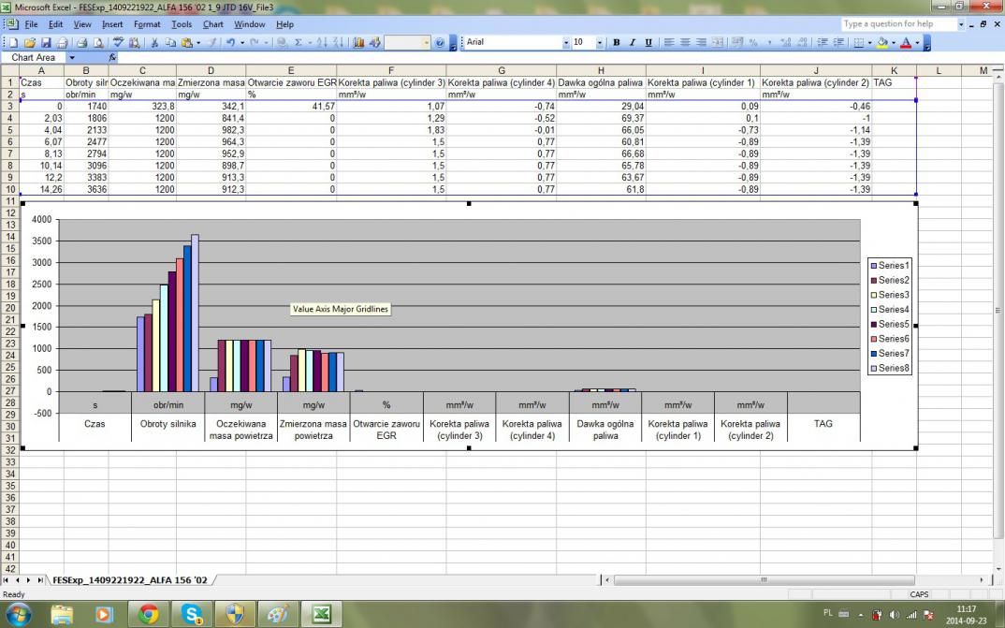The height and width of the screenshot is (628, 1005).
Task: Click the Print icon in the toolbar
Action: tap(81, 43)
